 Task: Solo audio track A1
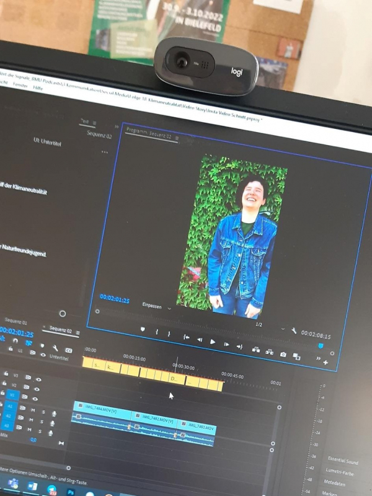[43, 412]
